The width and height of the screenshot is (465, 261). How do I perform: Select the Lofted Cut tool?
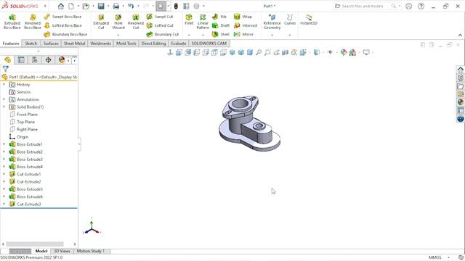click(160, 25)
